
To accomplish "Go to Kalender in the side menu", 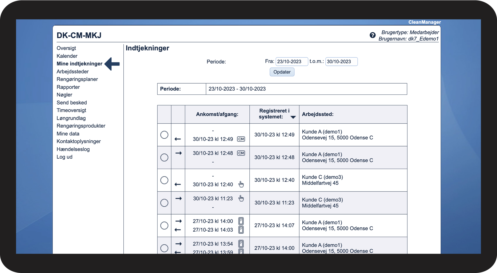I will tap(67, 56).
